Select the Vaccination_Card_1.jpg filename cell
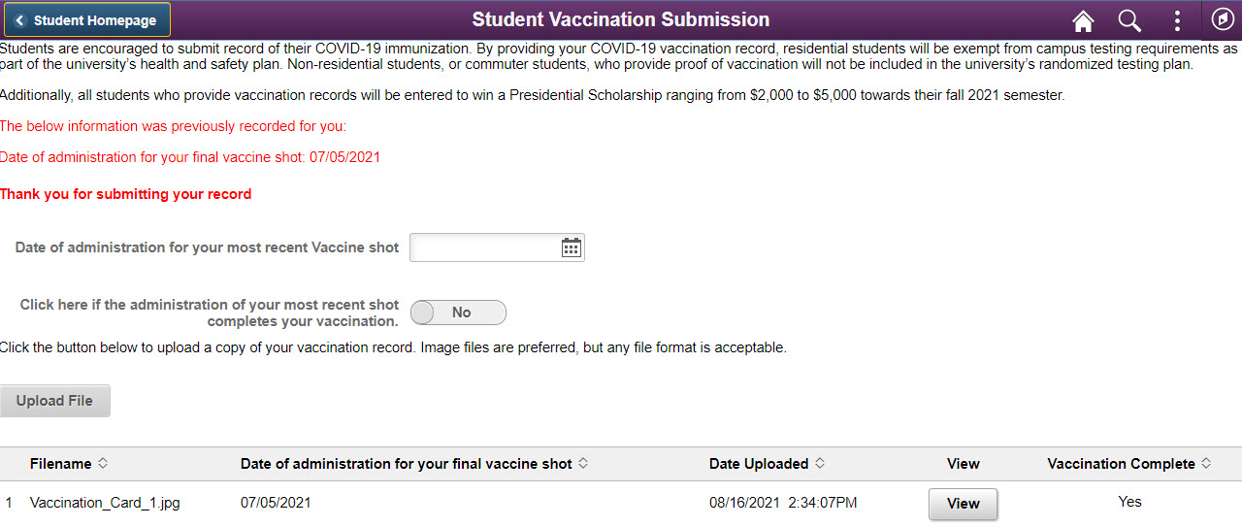 tap(105, 503)
